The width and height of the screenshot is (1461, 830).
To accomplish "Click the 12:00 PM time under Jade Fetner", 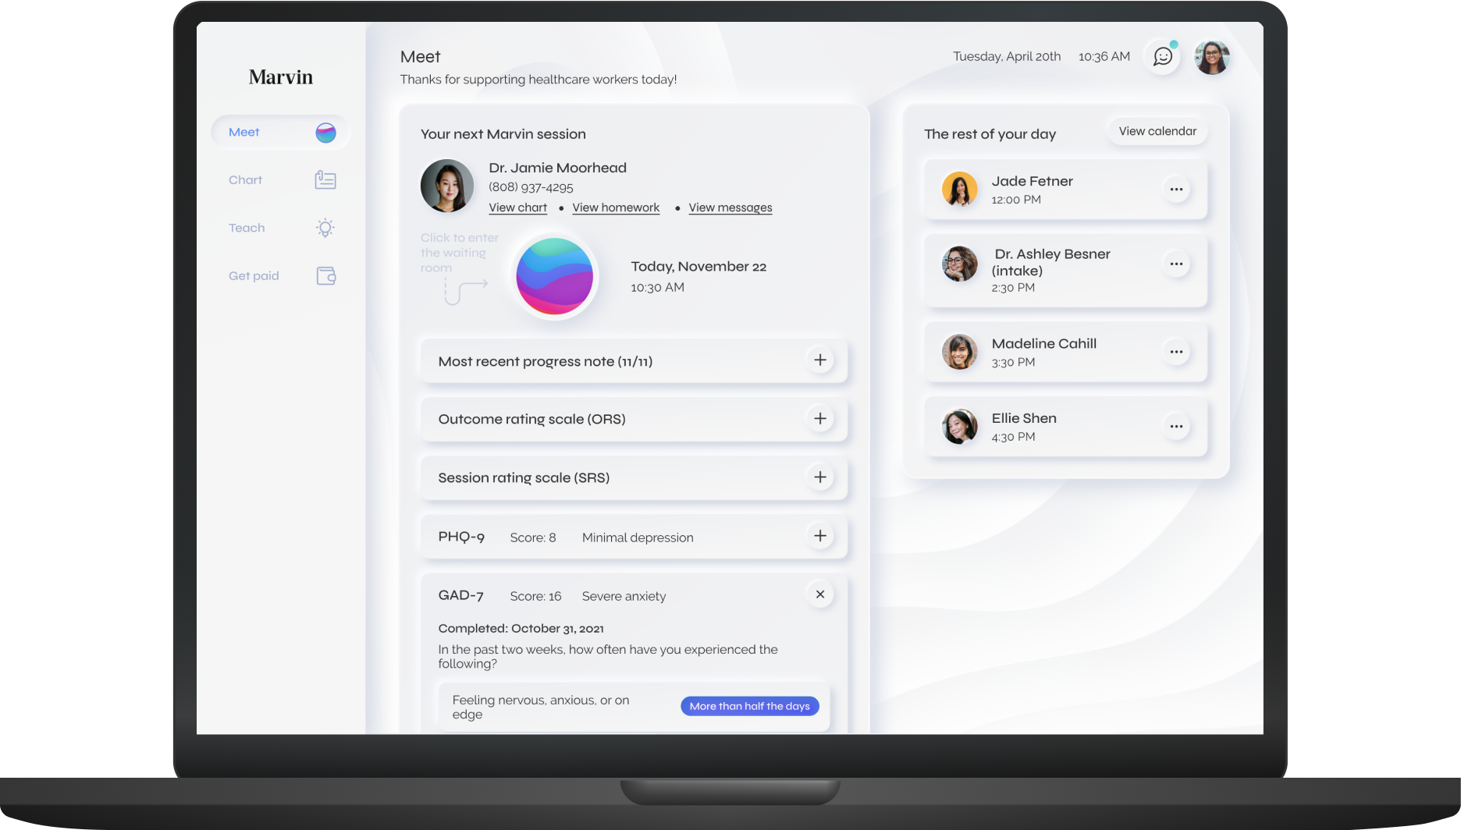I will 1016,200.
